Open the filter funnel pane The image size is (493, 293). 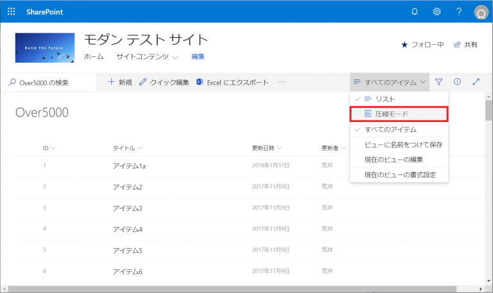point(438,82)
